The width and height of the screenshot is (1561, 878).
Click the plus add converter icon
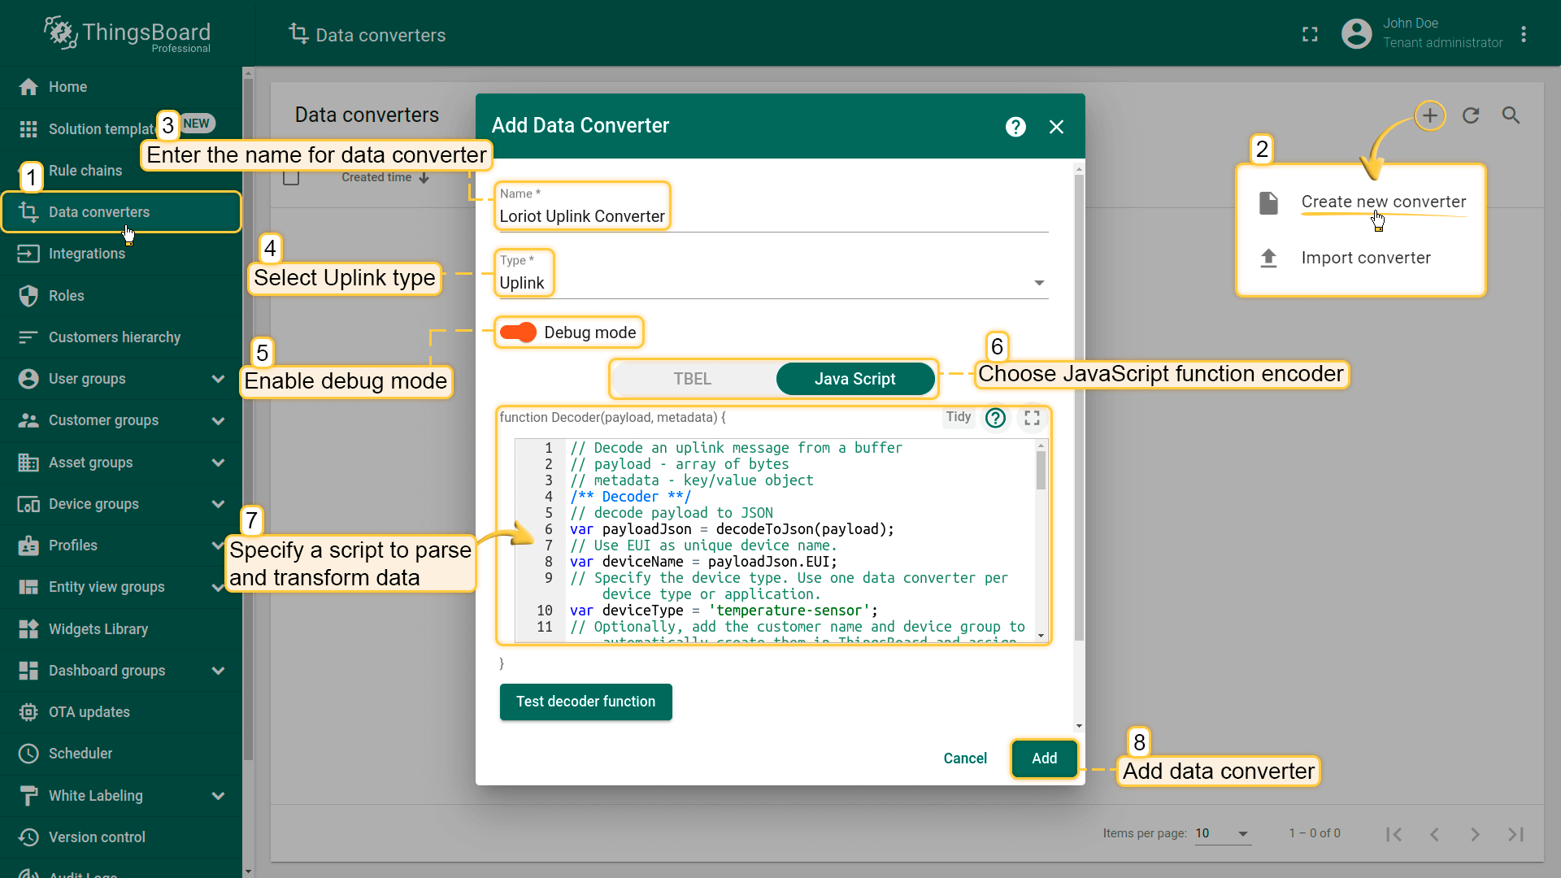click(x=1430, y=115)
